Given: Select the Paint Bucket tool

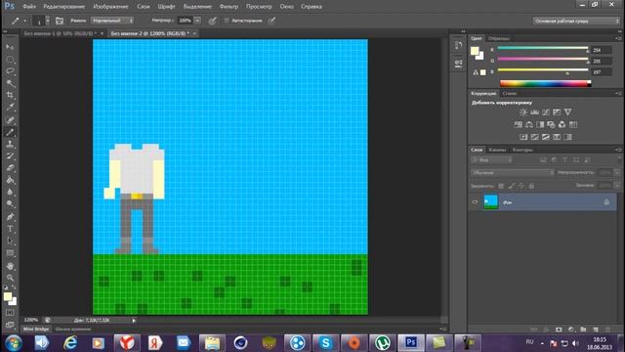Looking at the screenshot, I should (x=10, y=180).
